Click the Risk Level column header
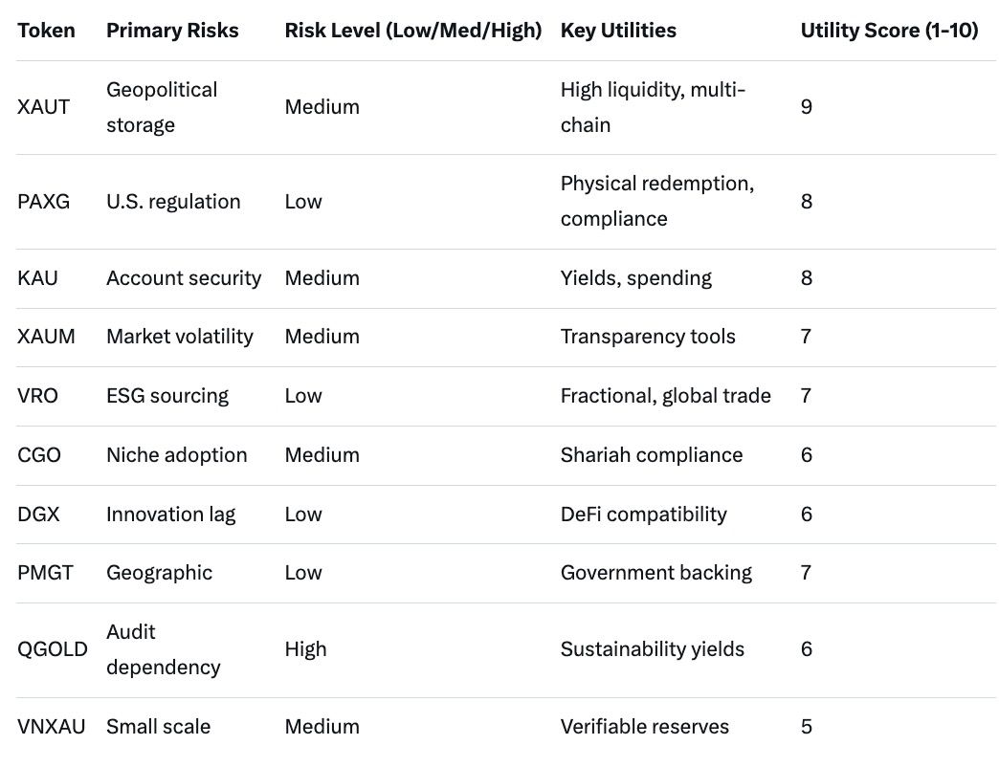This screenshot has height=767, width=999. click(x=413, y=31)
